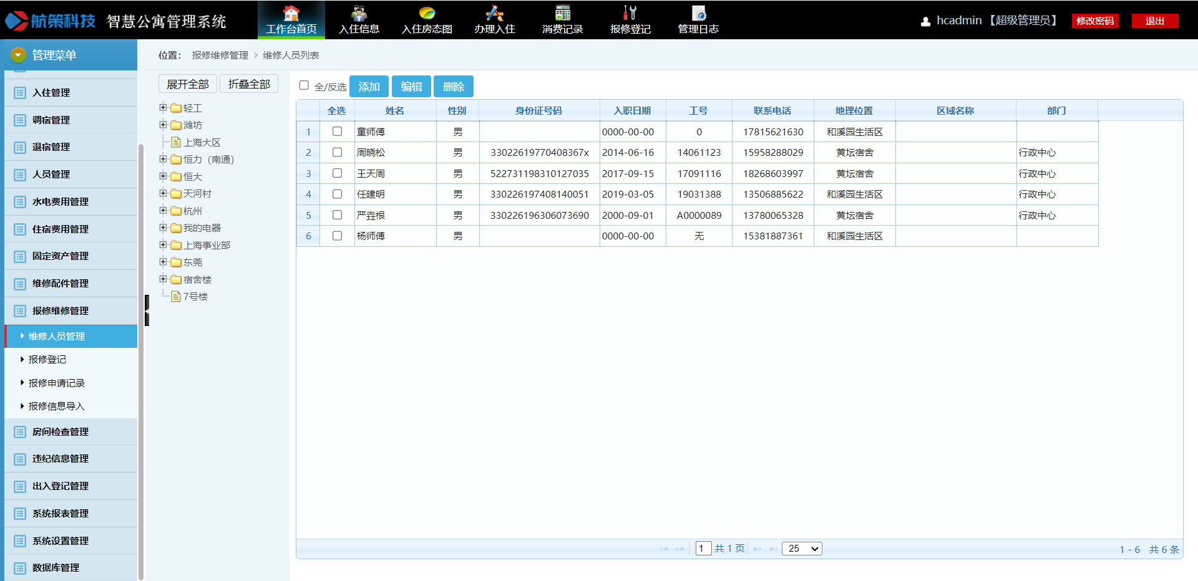Click the 管理菜单 round arrow icon
1198x581 pixels.
[x=19, y=55]
